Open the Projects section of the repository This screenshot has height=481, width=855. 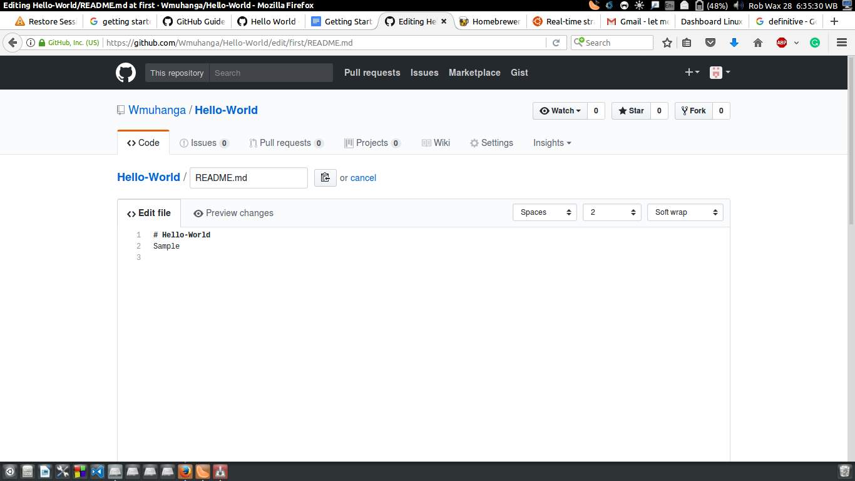(x=372, y=143)
